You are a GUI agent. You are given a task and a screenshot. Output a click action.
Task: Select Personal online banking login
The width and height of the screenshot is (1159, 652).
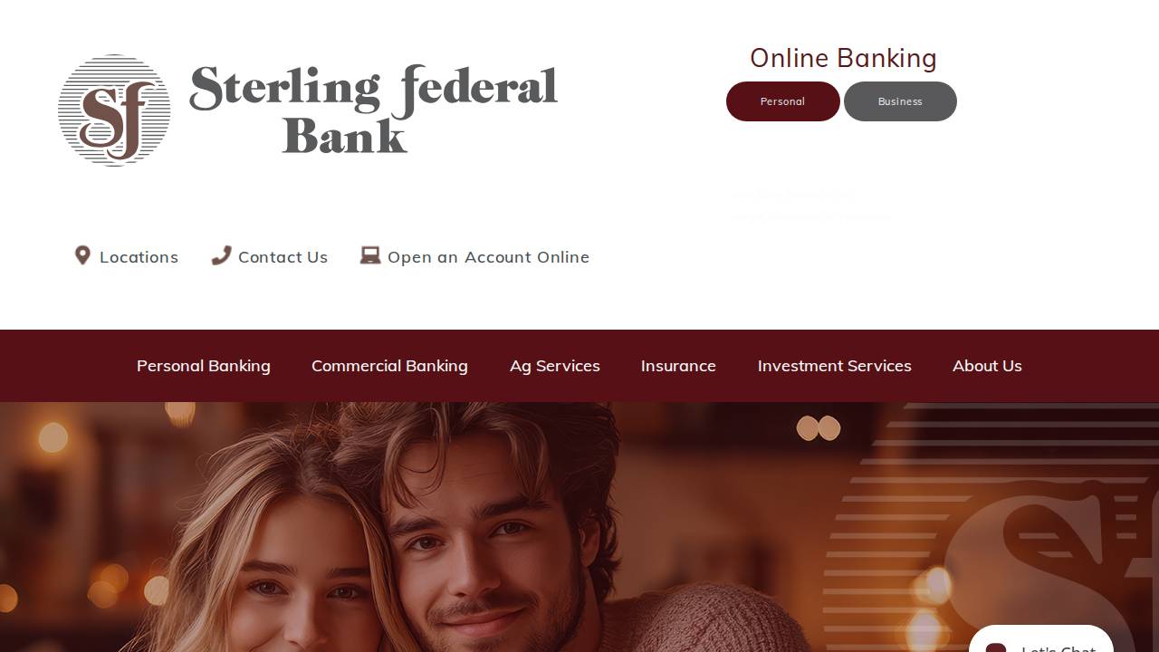point(783,101)
